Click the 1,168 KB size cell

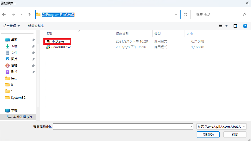[197, 47]
